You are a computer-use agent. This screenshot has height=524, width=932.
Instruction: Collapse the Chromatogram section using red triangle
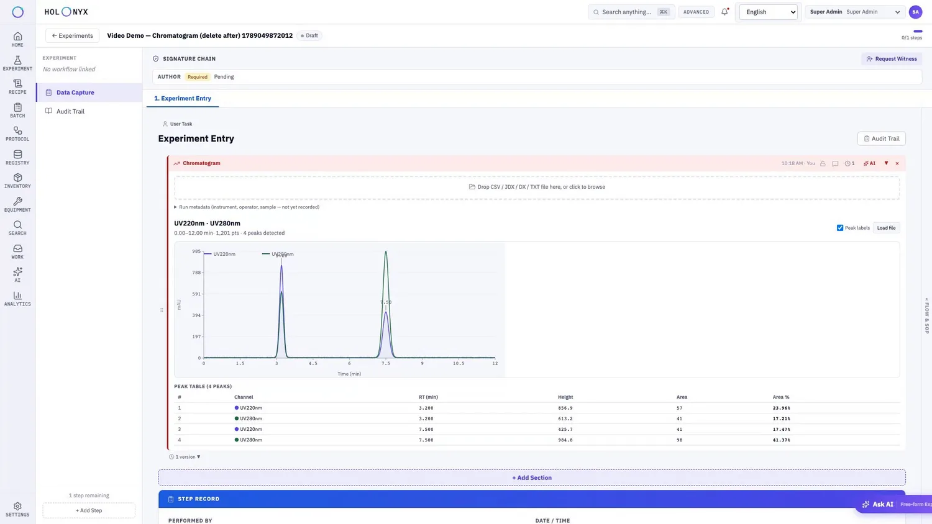(886, 163)
